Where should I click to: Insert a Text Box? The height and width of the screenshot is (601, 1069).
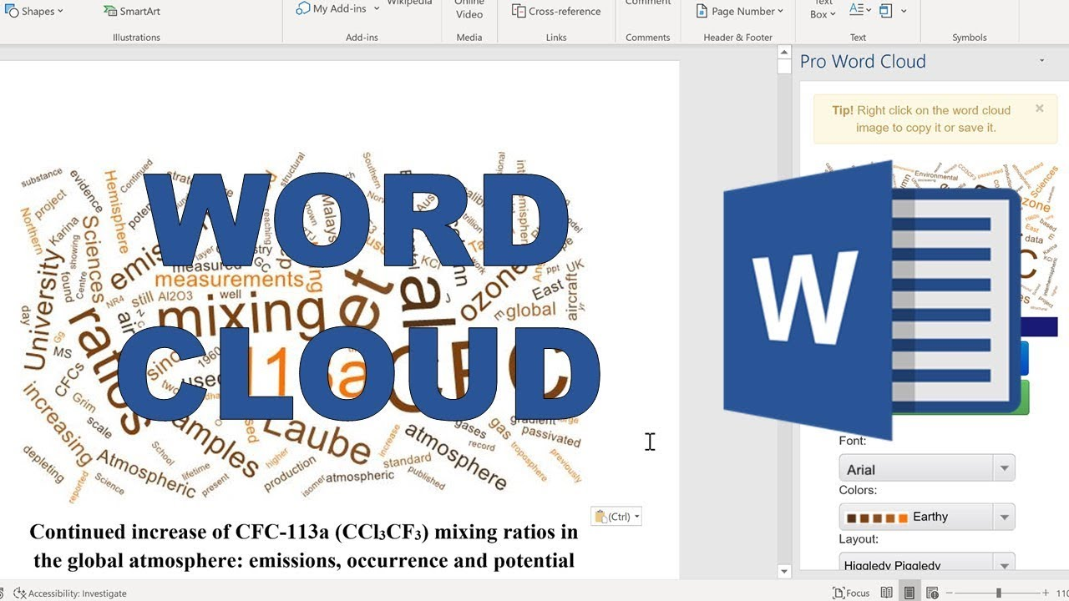point(822,8)
